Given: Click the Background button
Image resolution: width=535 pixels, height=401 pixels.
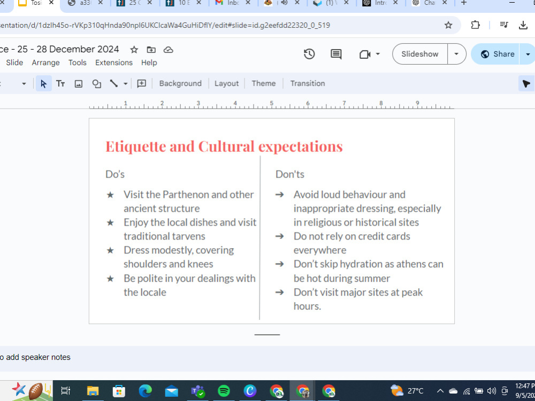Looking at the screenshot, I should coord(180,83).
